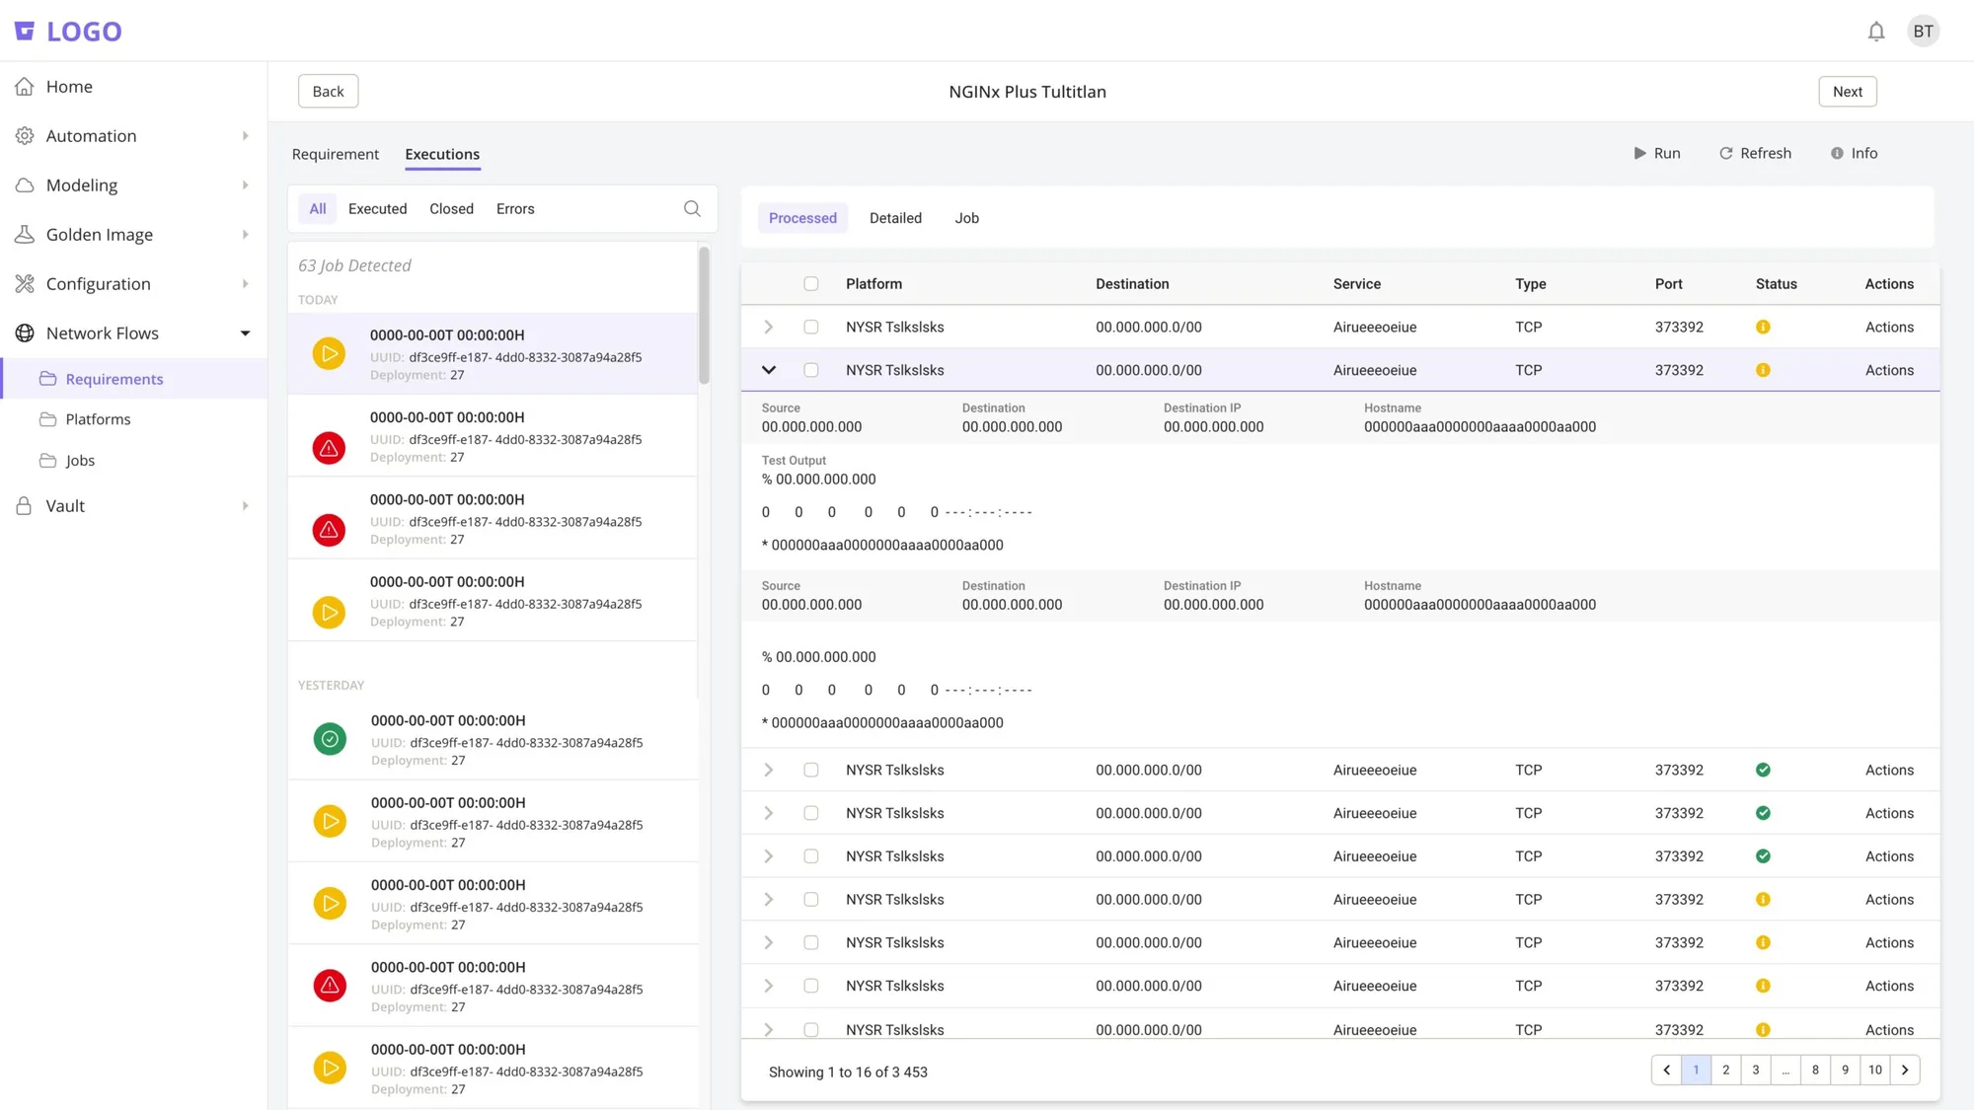Screen dimensions: 1974x1110
Task: Expand the third table row chevron
Action: click(769, 770)
